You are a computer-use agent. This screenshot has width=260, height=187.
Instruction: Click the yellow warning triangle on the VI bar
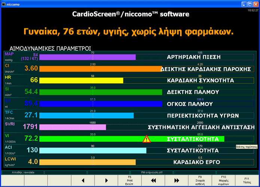coord(147,139)
